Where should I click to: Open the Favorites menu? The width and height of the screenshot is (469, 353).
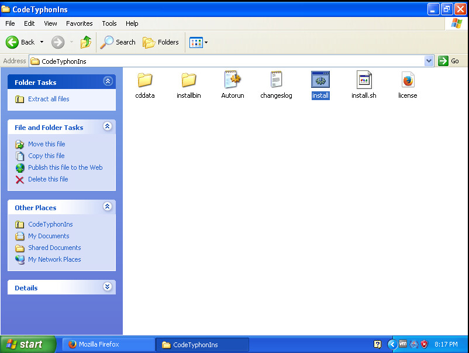[79, 23]
